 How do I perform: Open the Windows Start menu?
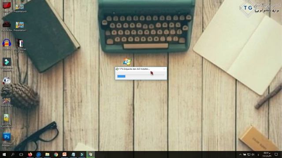coord(4,154)
